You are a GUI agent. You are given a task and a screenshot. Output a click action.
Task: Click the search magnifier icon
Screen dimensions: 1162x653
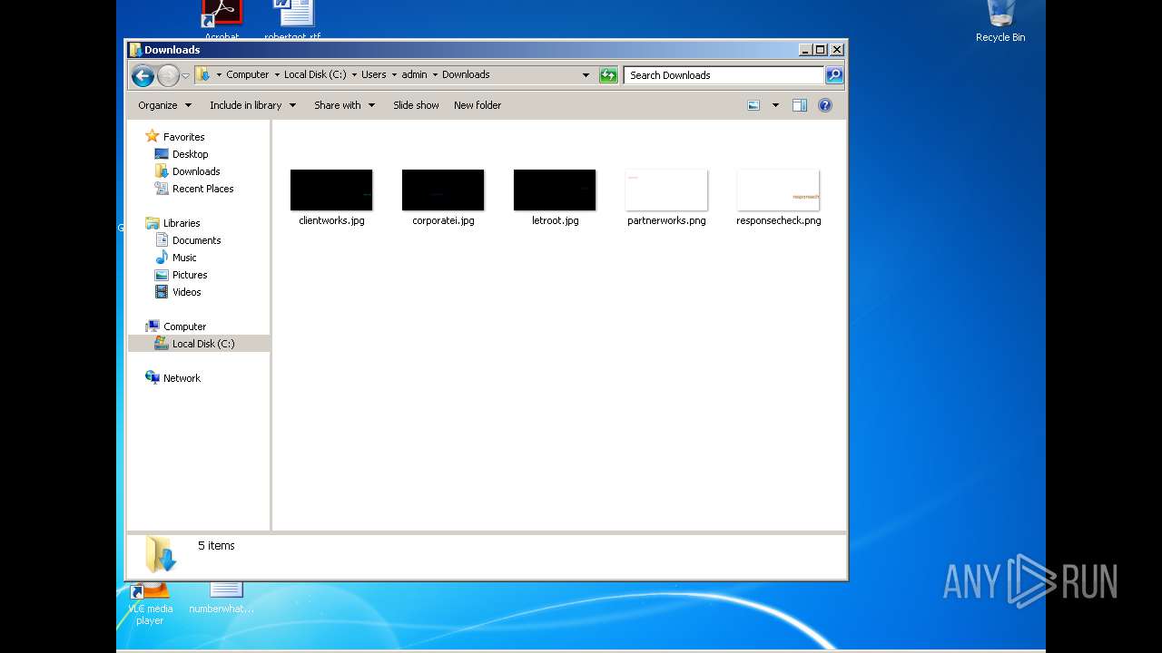point(834,75)
